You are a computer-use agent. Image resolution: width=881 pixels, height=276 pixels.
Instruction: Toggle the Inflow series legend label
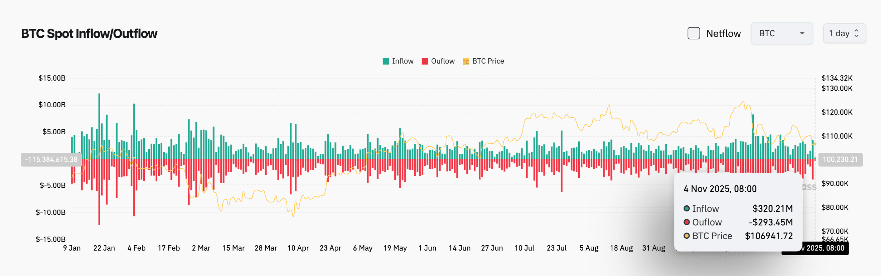click(x=403, y=61)
